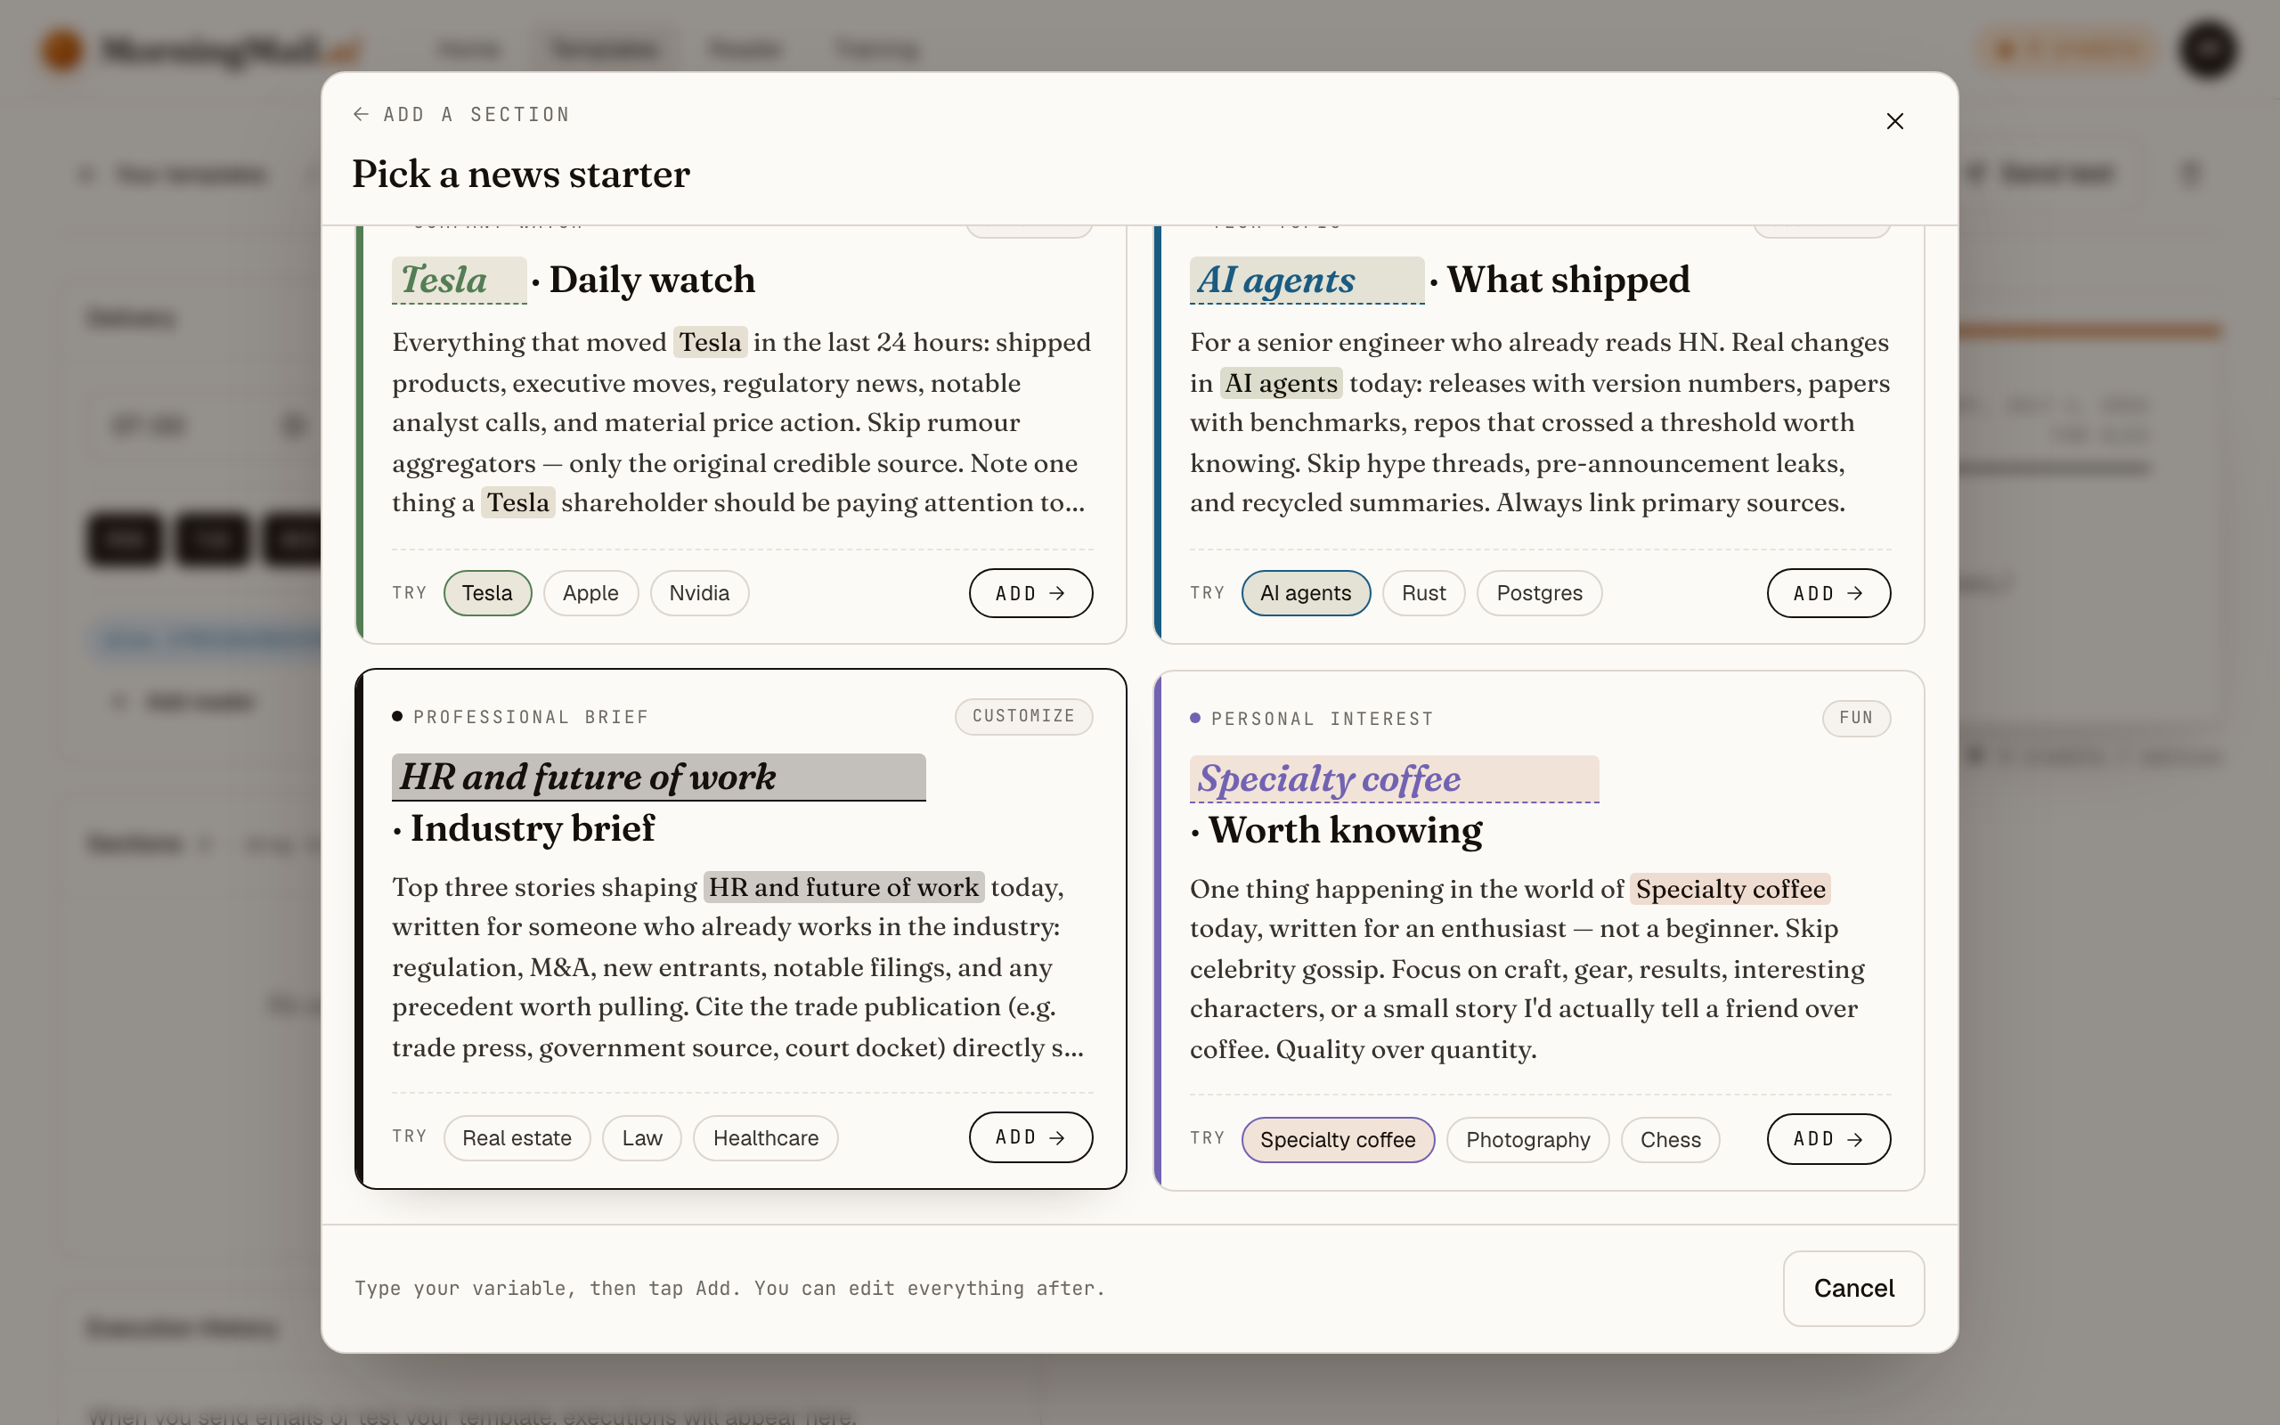The image size is (2280, 1425).
Task: Click the CUSTOMIZE badge on Professional Brief
Action: click(x=1024, y=716)
